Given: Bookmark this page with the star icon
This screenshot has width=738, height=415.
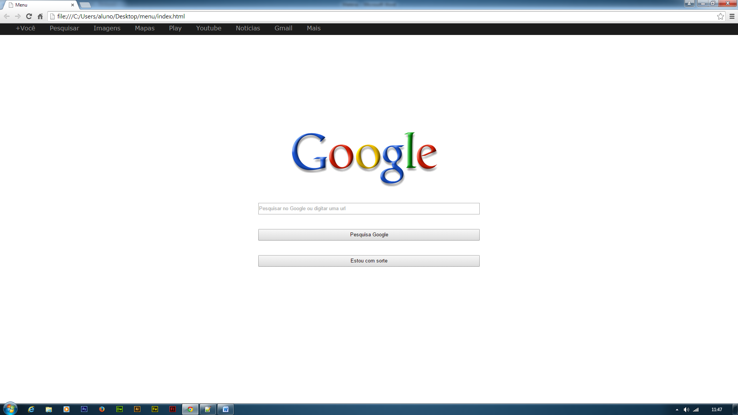Looking at the screenshot, I should point(720,16).
